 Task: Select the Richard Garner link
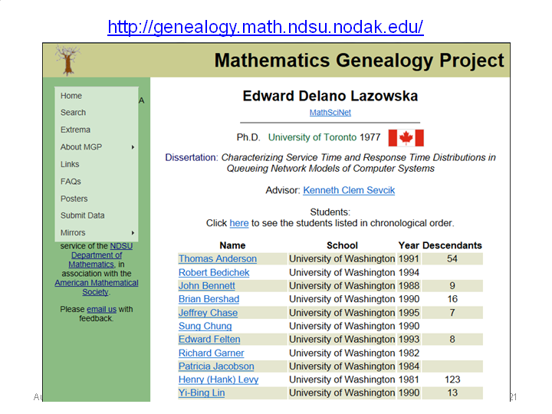point(212,353)
